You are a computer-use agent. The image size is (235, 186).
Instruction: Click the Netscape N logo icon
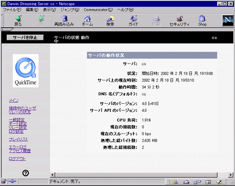point(227,20)
